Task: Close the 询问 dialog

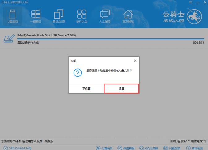Action: point(135,61)
